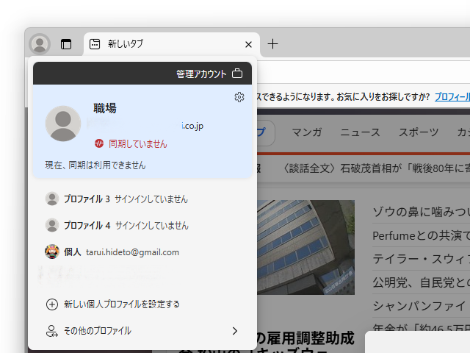
Task: Click the 職場 profile avatar picture
Action: [63, 124]
